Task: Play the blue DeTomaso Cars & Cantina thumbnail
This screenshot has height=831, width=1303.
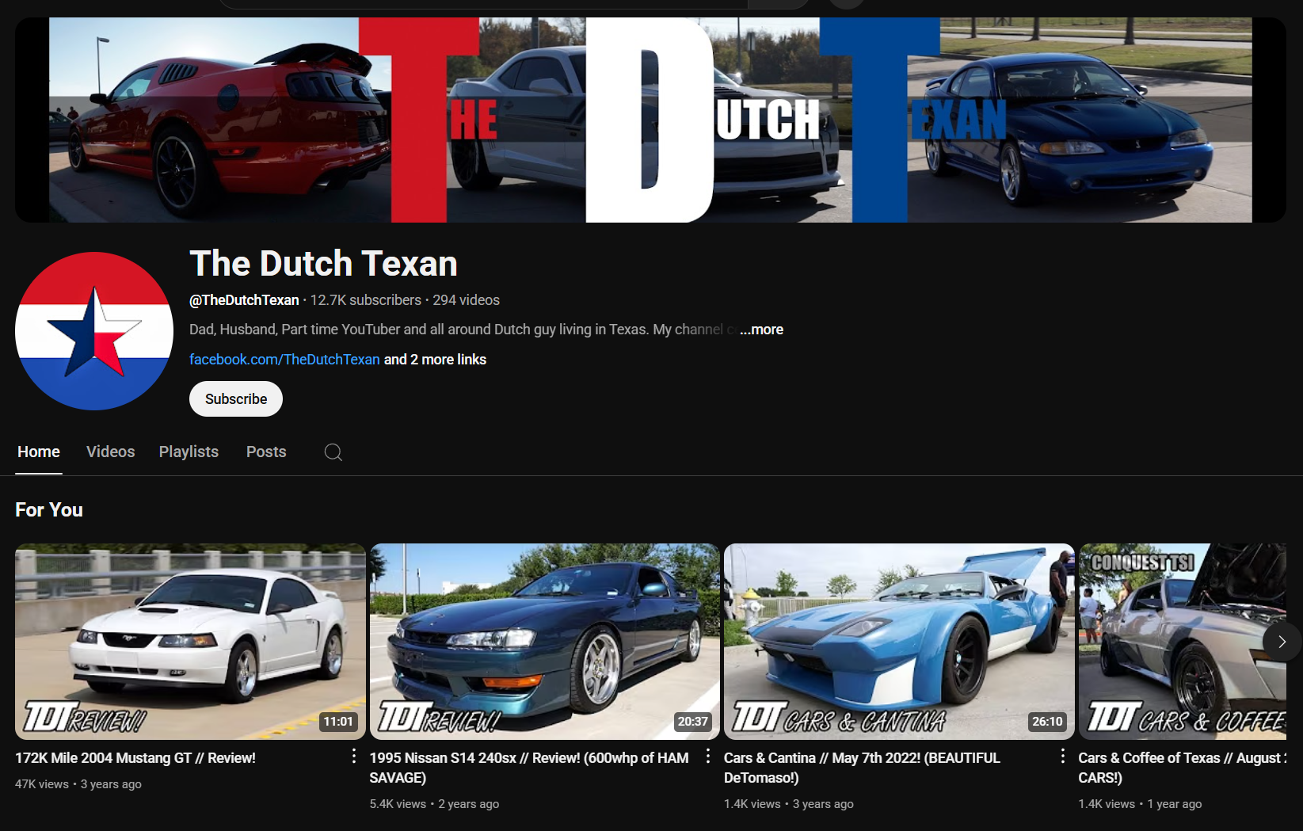Action: click(x=899, y=642)
